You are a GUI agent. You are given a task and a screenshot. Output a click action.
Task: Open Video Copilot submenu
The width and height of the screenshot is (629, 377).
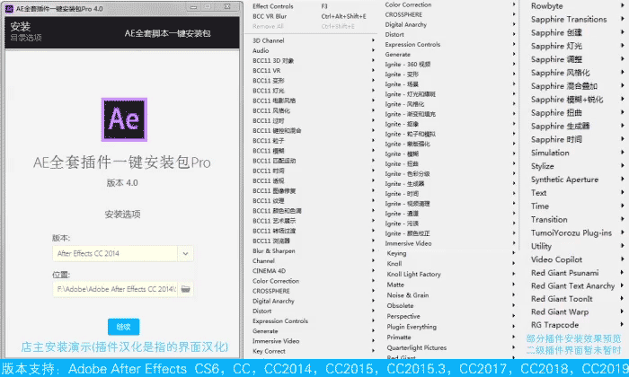click(556, 259)
